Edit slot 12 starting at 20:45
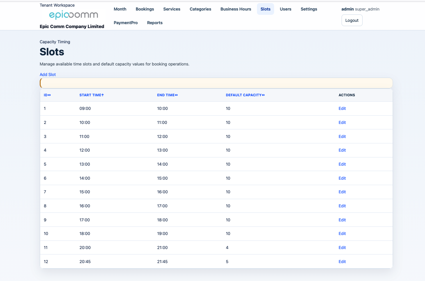425x281 pixels. (342, 262)
